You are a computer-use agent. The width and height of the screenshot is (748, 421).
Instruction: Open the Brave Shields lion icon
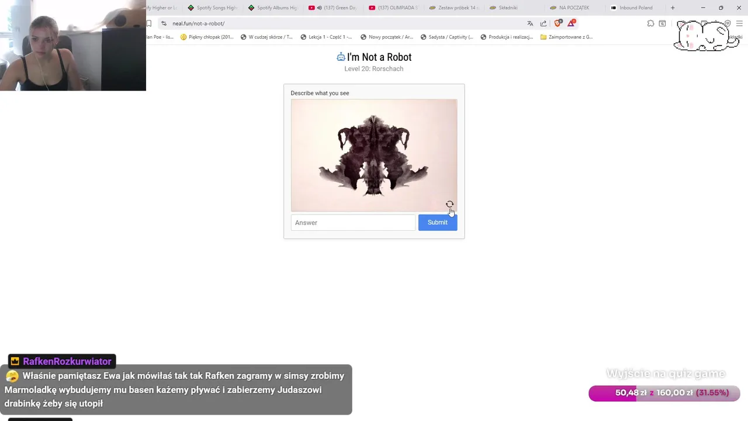tap(557, 23)
